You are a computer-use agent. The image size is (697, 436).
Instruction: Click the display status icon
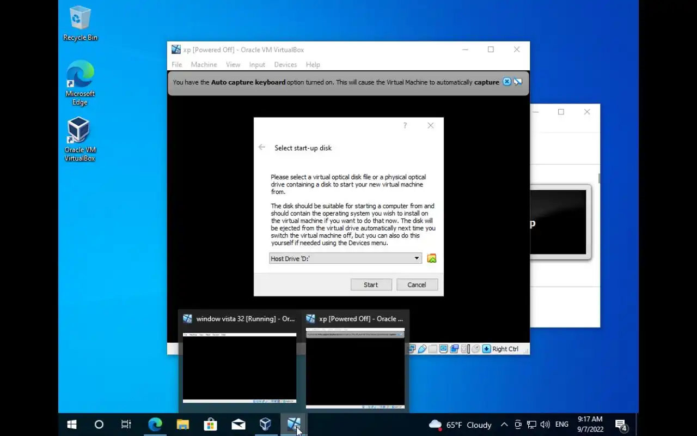click(443, 349)
